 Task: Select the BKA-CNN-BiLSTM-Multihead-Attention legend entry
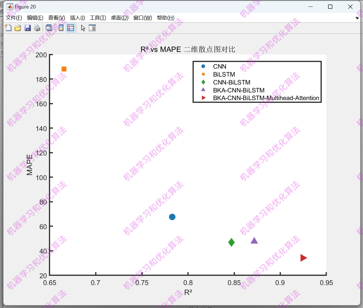point(266,98)
